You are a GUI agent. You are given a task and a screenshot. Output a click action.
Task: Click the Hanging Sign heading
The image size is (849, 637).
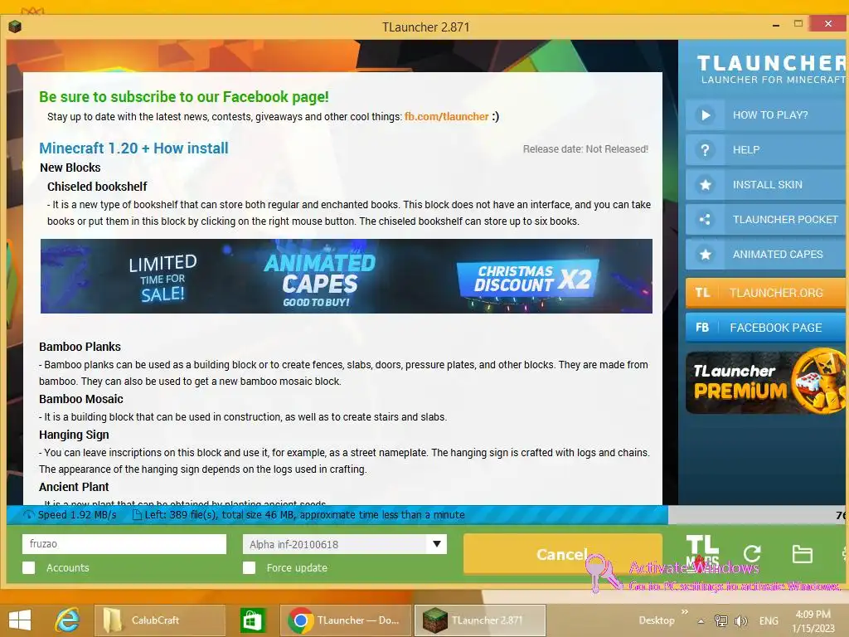[74, 435]
